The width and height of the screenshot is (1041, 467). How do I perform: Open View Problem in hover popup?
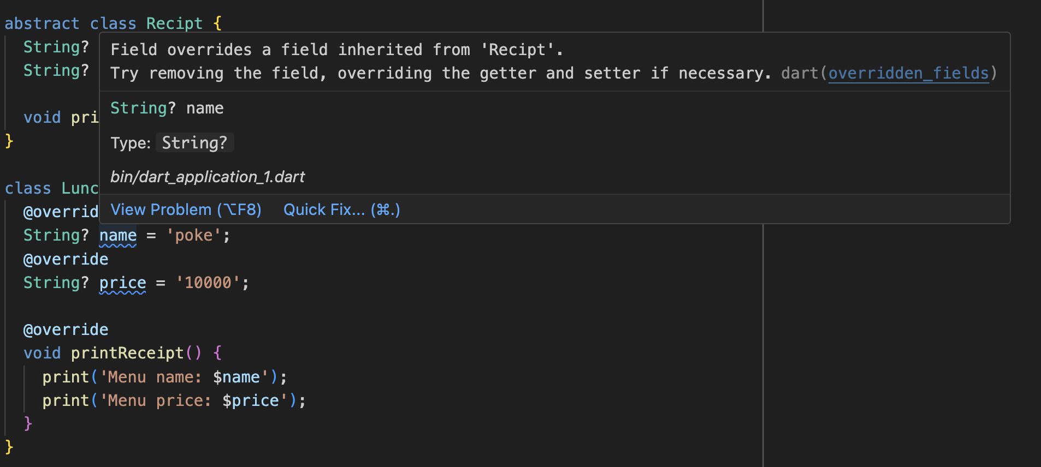[x=186, y=209]
